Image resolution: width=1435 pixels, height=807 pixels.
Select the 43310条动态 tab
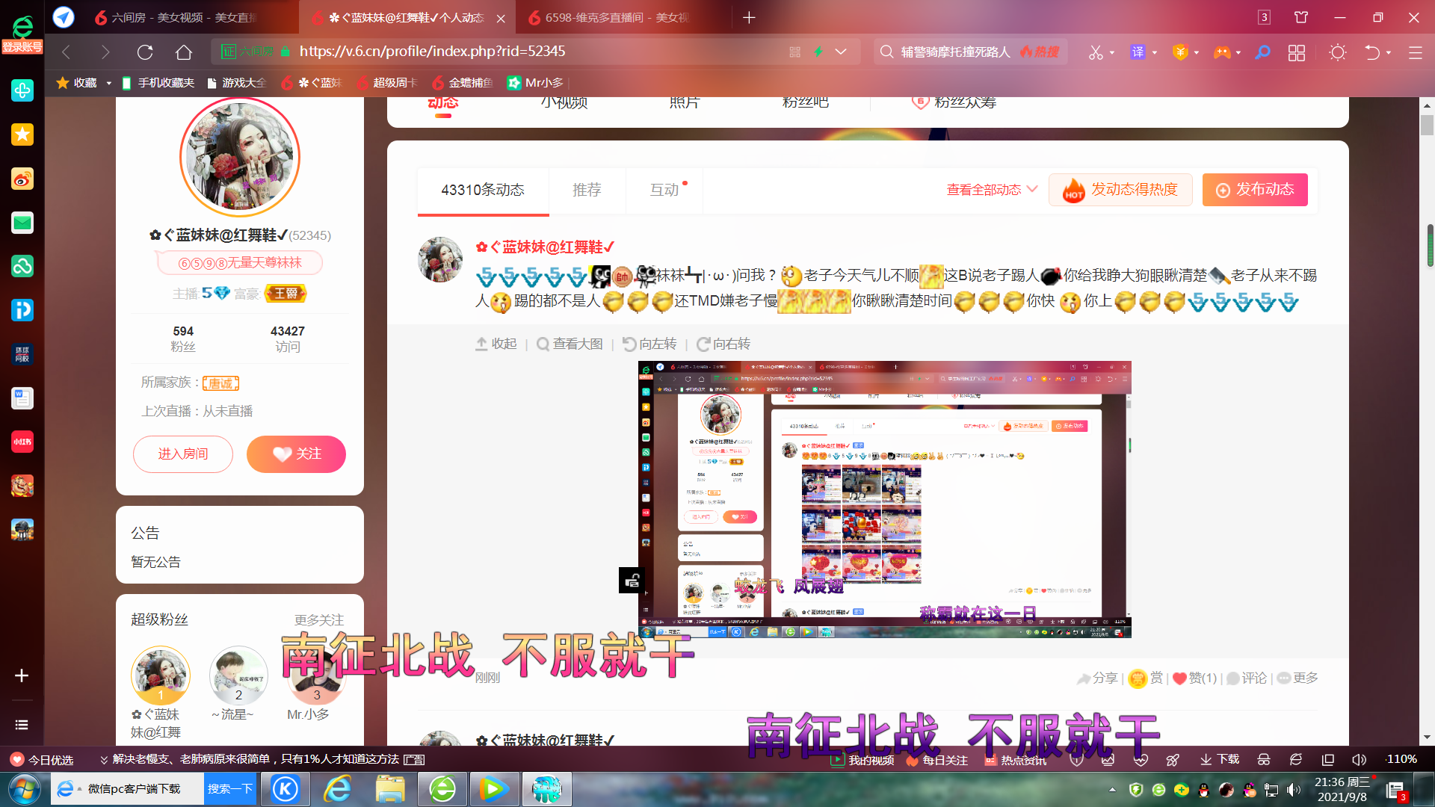[483, 190]
